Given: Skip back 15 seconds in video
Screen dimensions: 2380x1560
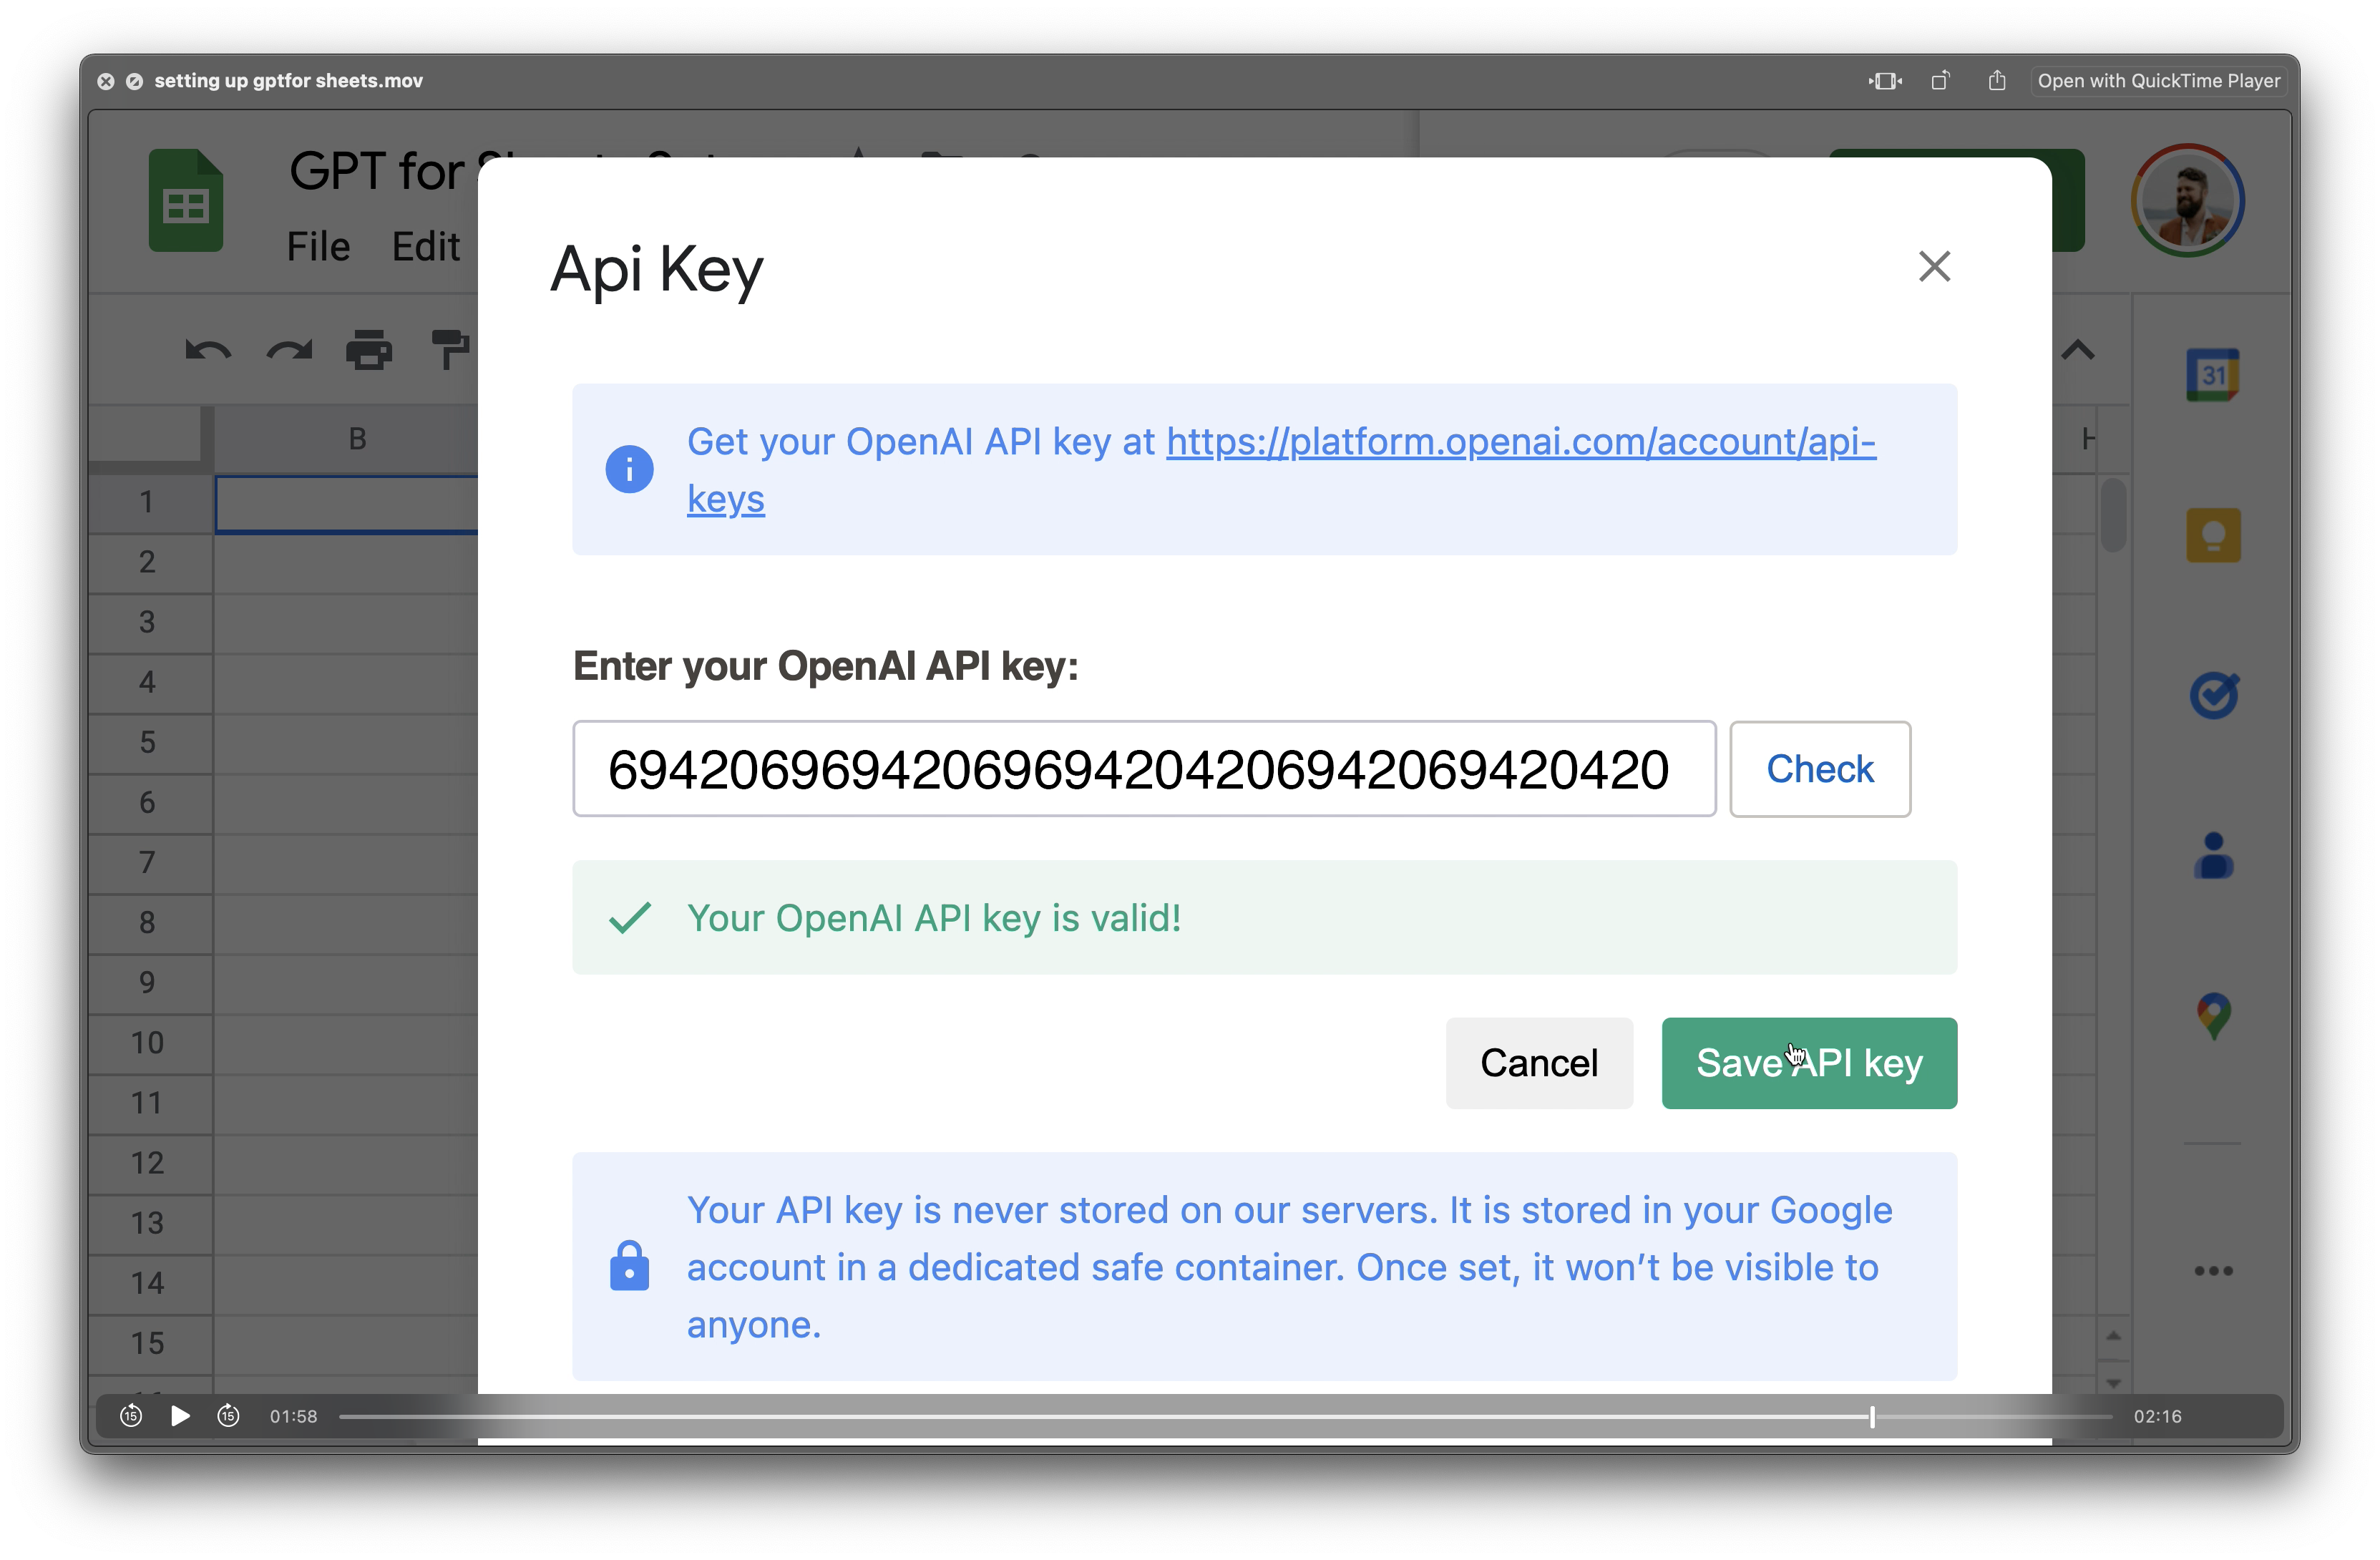Looking at the screenshot, I should (131, 1416).
